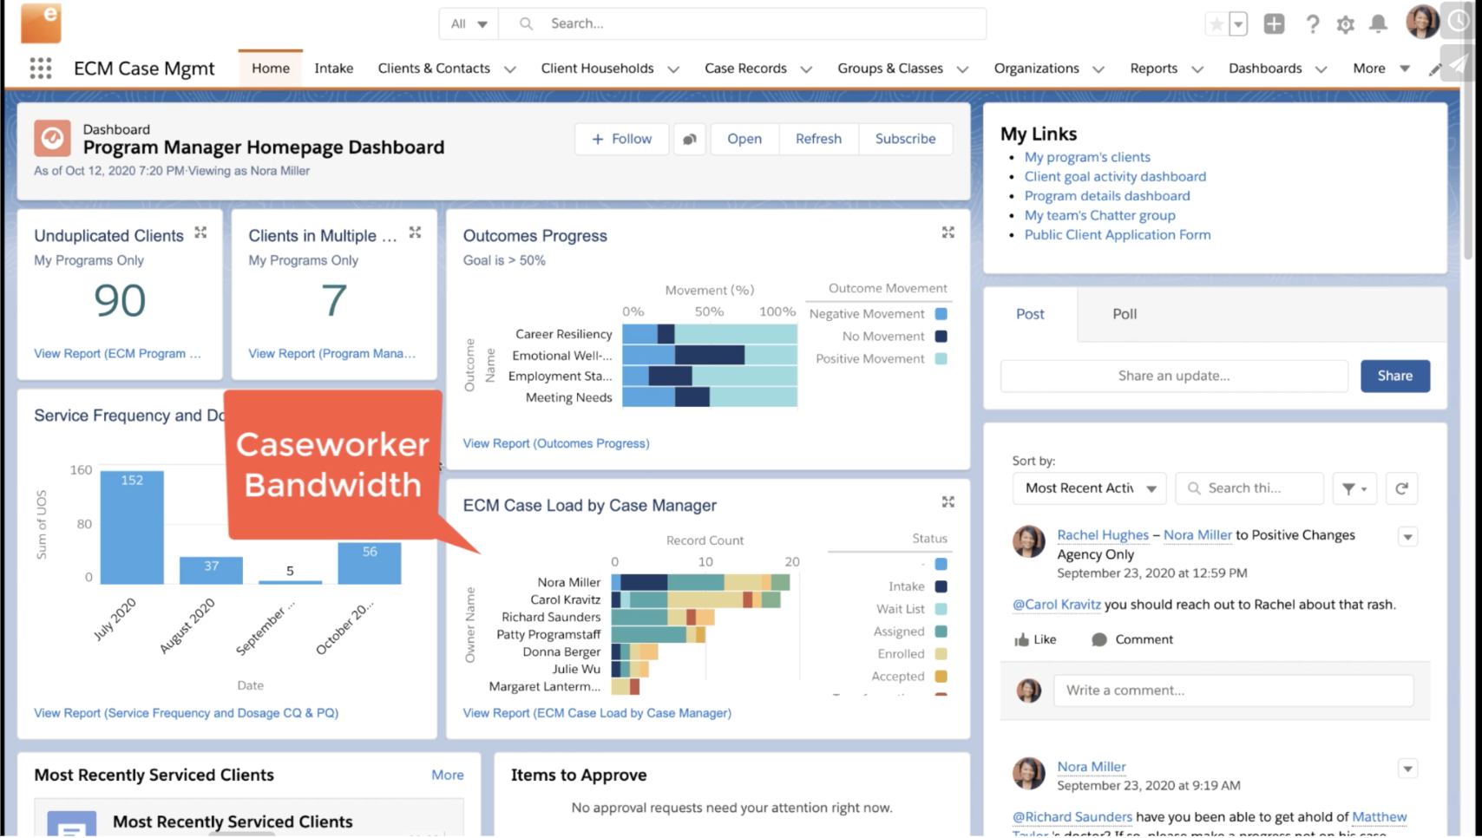Click the Follow button
Viewport: 1482px width, 838px height.
tap(621, 139)
